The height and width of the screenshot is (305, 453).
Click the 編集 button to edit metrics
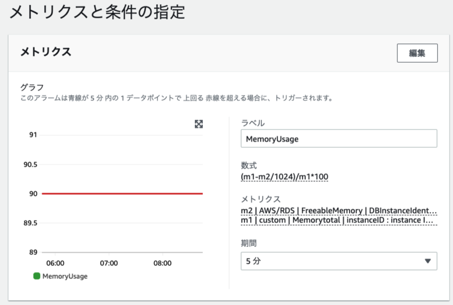pyautogui.click(x=417, y=53)
